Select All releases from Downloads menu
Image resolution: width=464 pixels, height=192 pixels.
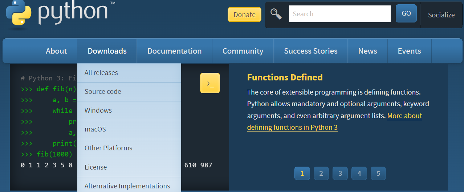(101, 73)
